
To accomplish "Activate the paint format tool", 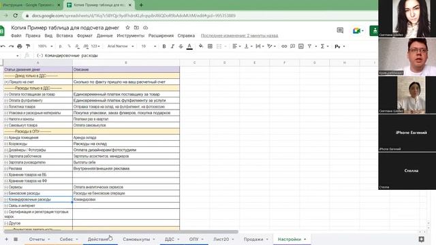I will [28, 46].
